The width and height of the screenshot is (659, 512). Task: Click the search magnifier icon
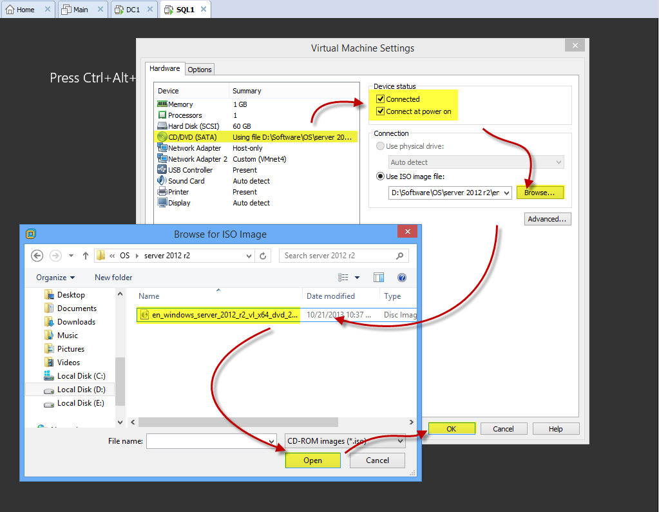click(x=399, y=256)
